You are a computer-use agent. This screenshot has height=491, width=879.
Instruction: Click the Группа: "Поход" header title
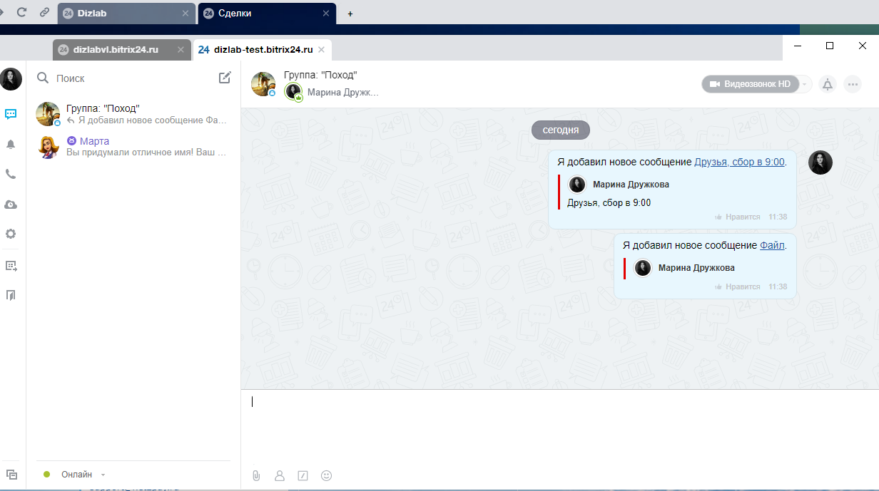(x=320, y=75)
